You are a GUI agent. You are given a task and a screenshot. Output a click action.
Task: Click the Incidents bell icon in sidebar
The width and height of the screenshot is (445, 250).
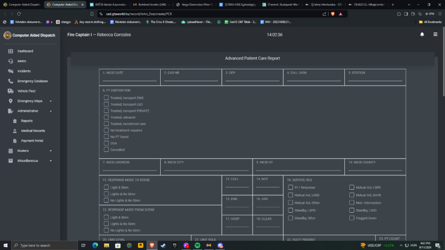click(x=11, y=71)
